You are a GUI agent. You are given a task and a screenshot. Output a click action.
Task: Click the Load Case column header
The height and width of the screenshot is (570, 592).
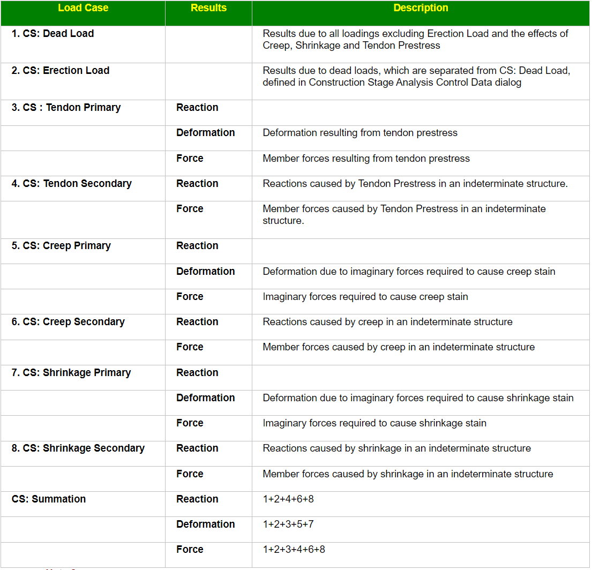pyautogui.click(x=83, y=8)
